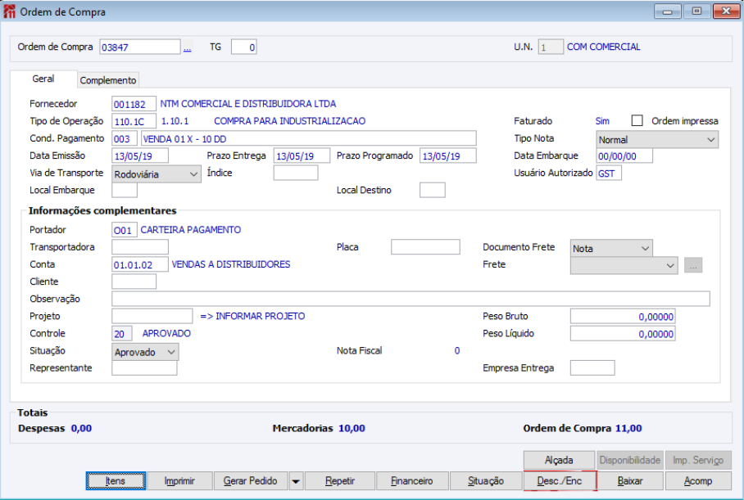This screenshot has width=744, height=500.
Task: Click the Desc./Enc button
Action: coord(560,481)
